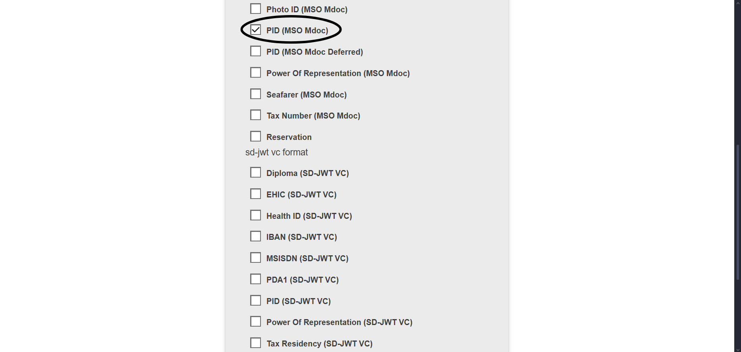This screenshot has height=352, width=741.
Task: Check MSISDN (SD-JWT VC) option
Action: click(x=256, y=258)
